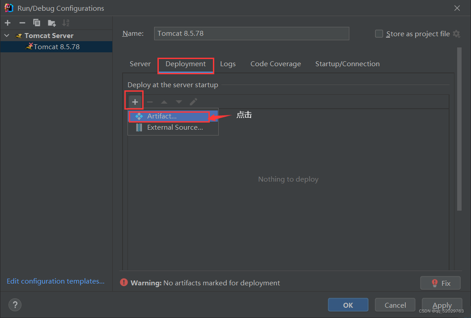Open Edit configuration templates link
Screen dimensions: 471x318
(55, 281)
